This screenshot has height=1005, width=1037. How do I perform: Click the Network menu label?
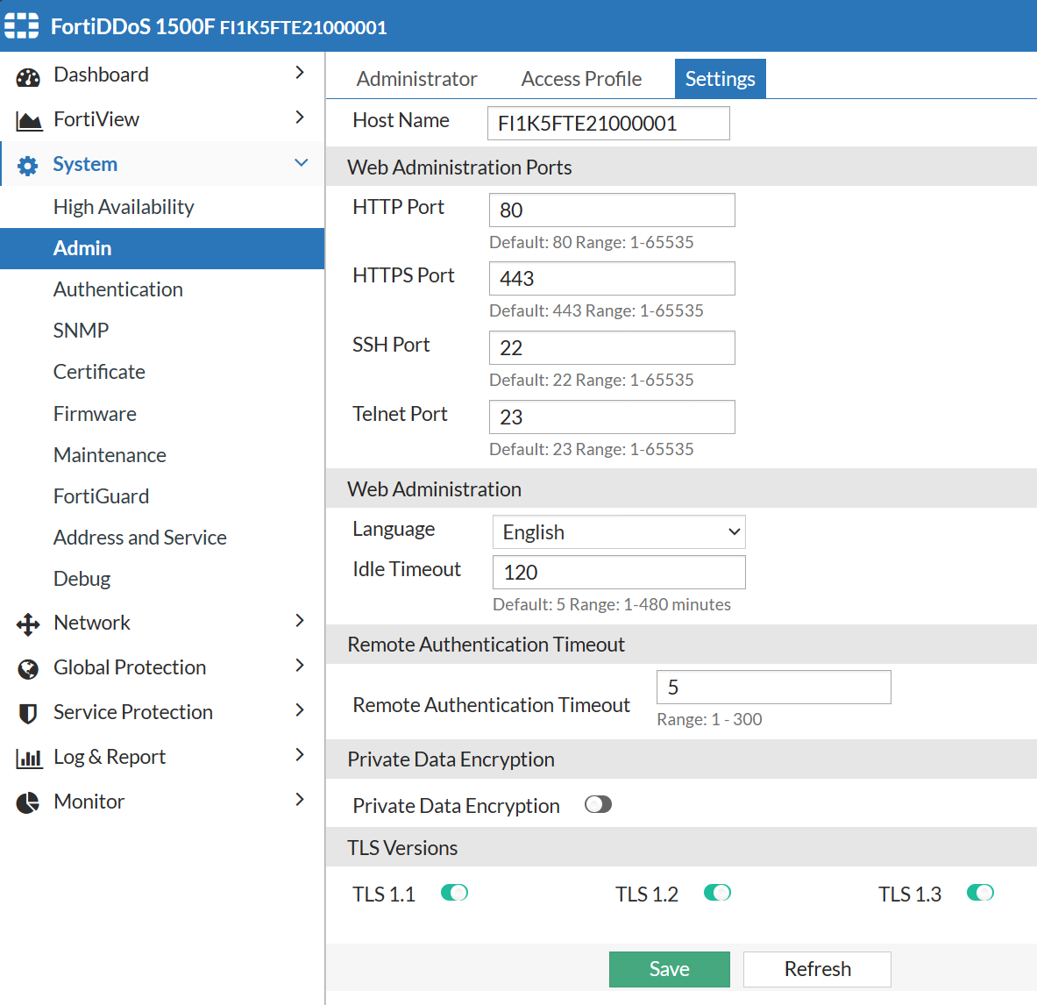(92, 623)
